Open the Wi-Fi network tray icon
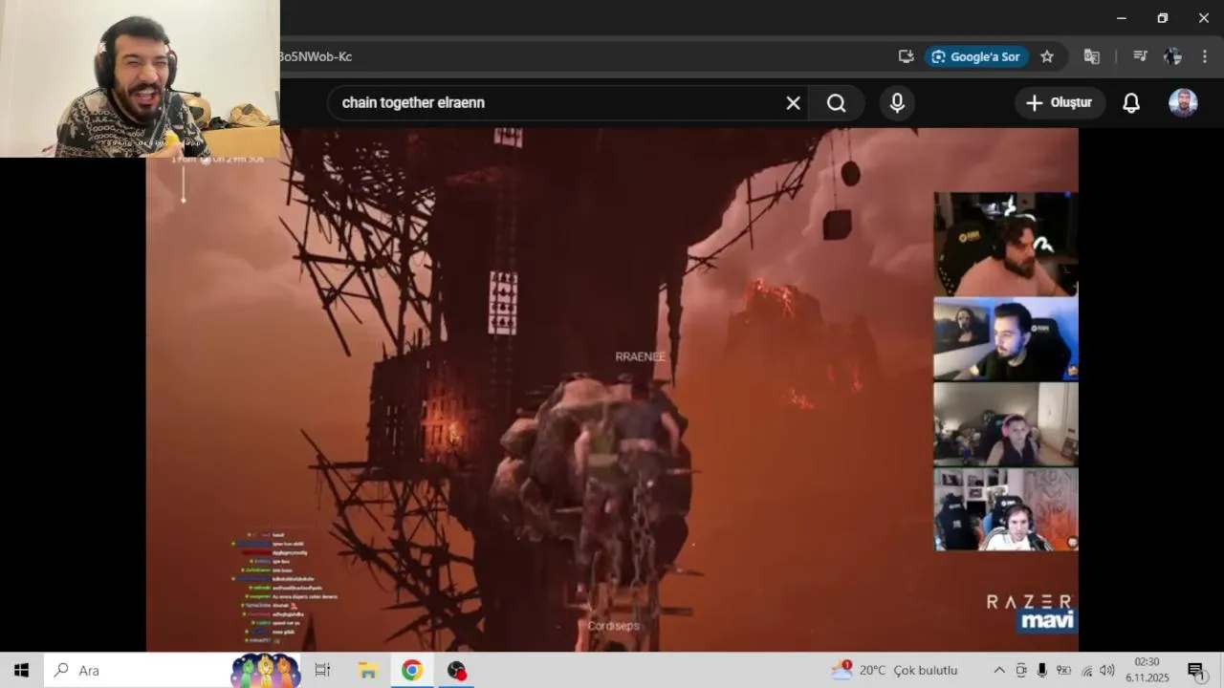The image size is (1224, 688). pyautogui.click(x=1086, y=670)
